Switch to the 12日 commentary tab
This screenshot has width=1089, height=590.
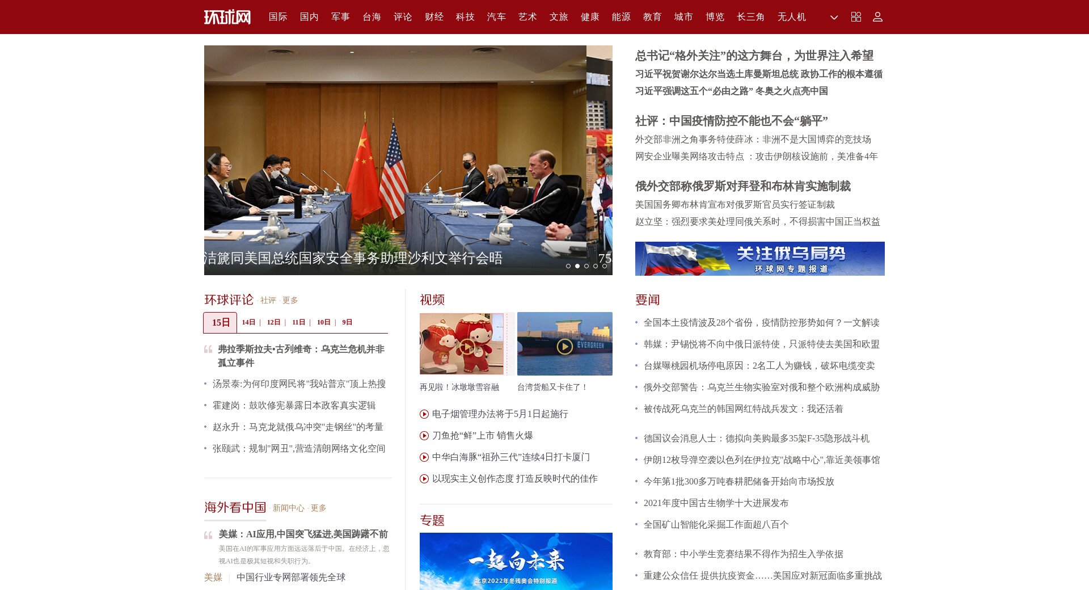click(x=274, y=322)
